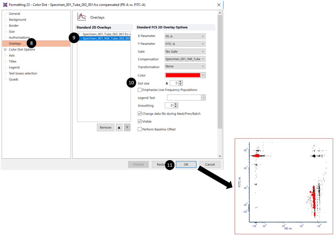This screenshot has height=235, width=334.
Task: Decrease Dot size with down arrow
Action: [180, 84]
